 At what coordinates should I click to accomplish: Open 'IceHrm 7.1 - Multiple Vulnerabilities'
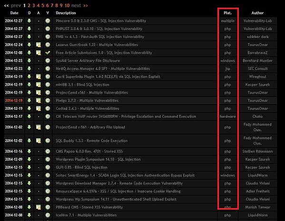click(x=86, y=215)
